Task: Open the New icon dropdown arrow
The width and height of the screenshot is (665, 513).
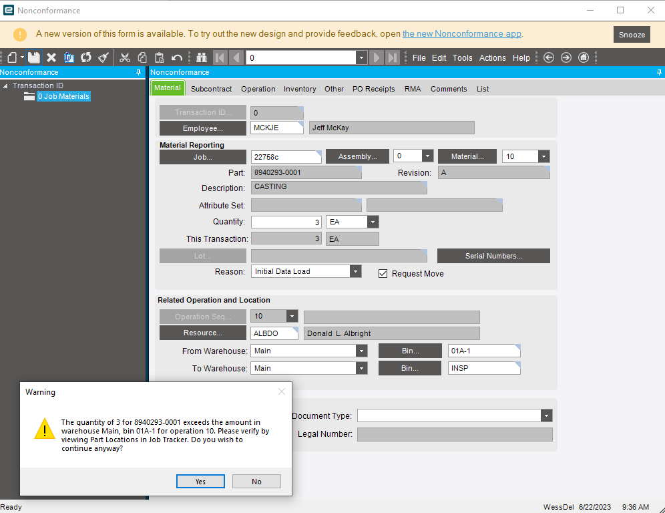Action: pyautogui.click(x=22, y=57)
